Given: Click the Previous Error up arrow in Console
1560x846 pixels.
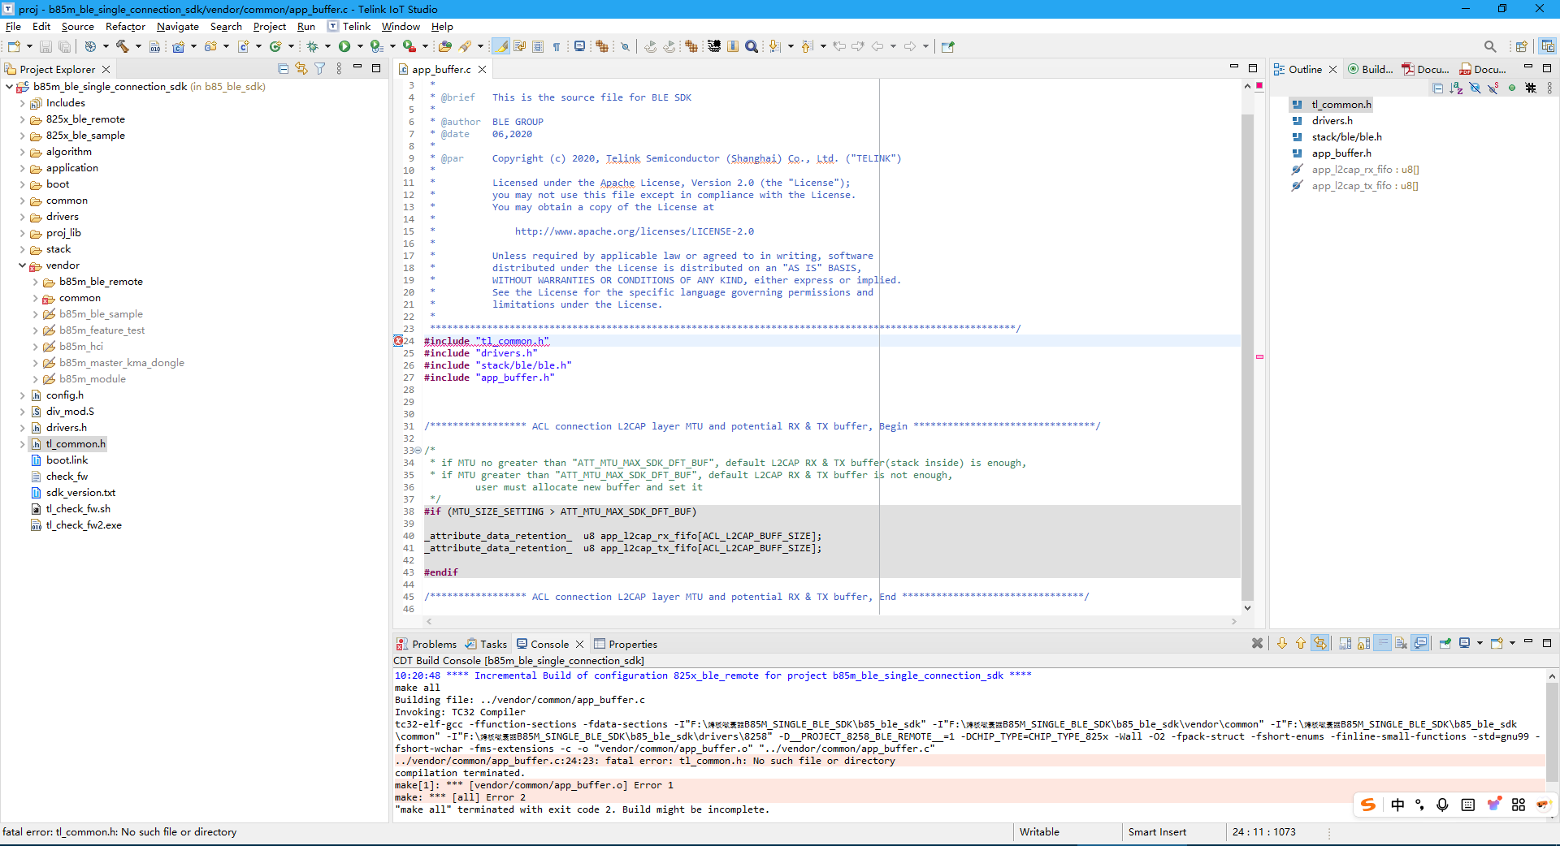Looking at the screenshot, I should pos(1301,643).
